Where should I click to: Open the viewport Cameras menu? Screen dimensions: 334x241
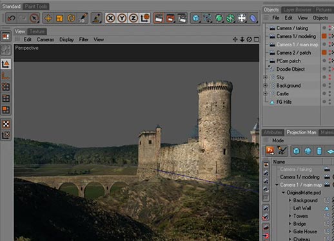tap(45, 39)
